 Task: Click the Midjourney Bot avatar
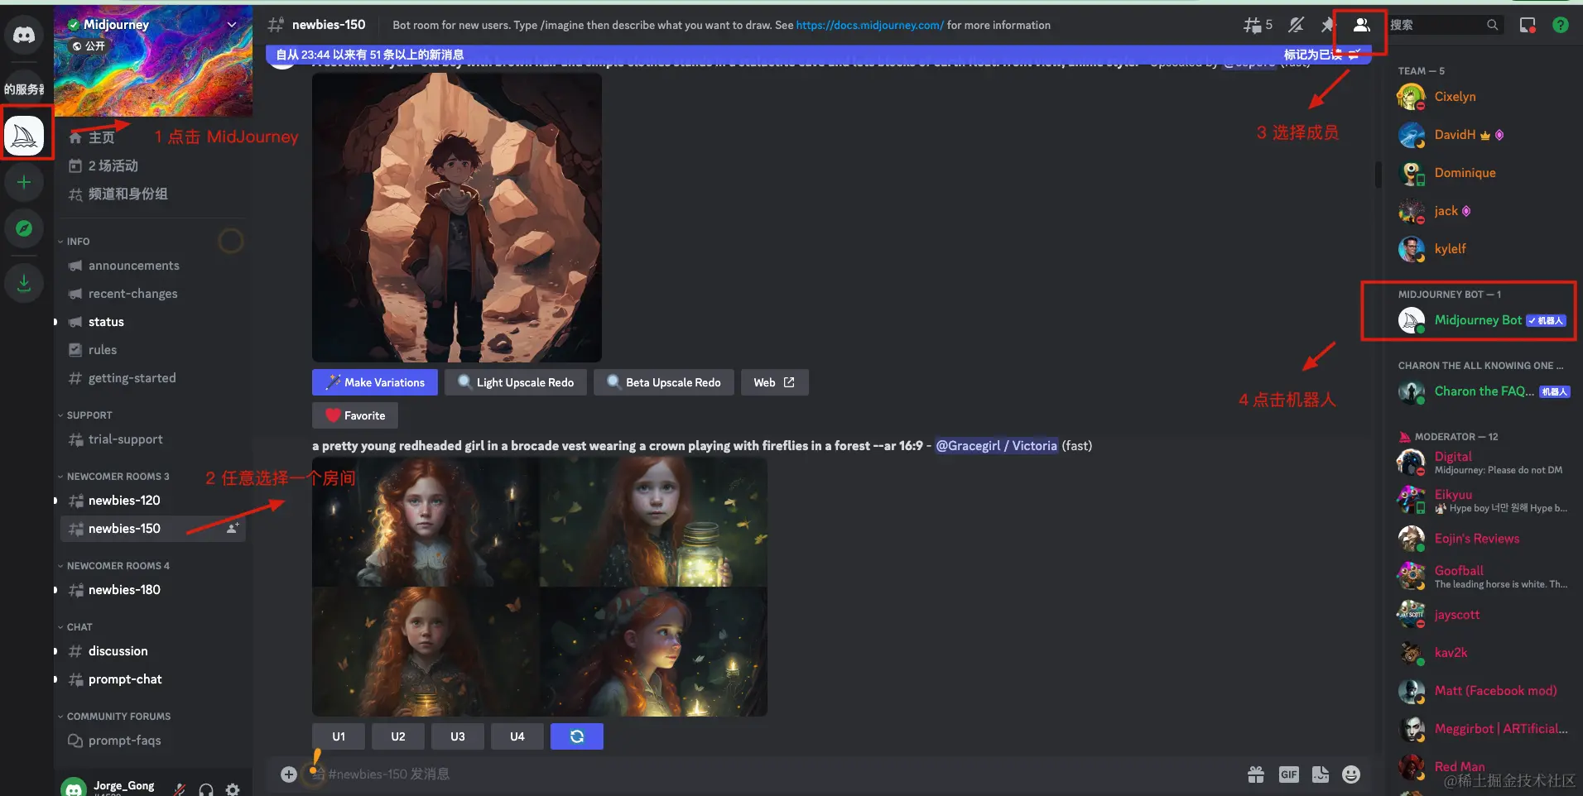(1412, 320)
